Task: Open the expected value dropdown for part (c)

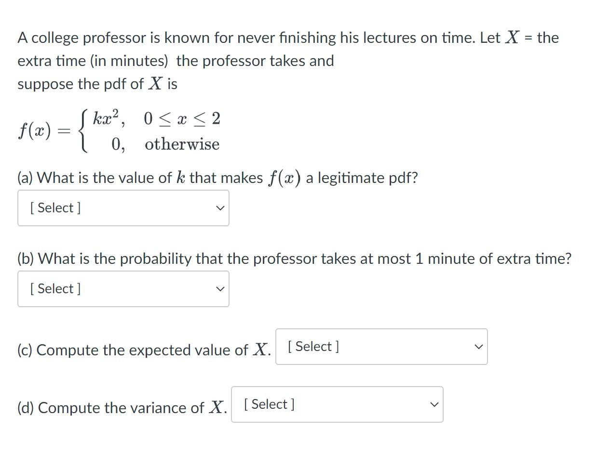Action: pyautogui.click(x=381, y=347)
